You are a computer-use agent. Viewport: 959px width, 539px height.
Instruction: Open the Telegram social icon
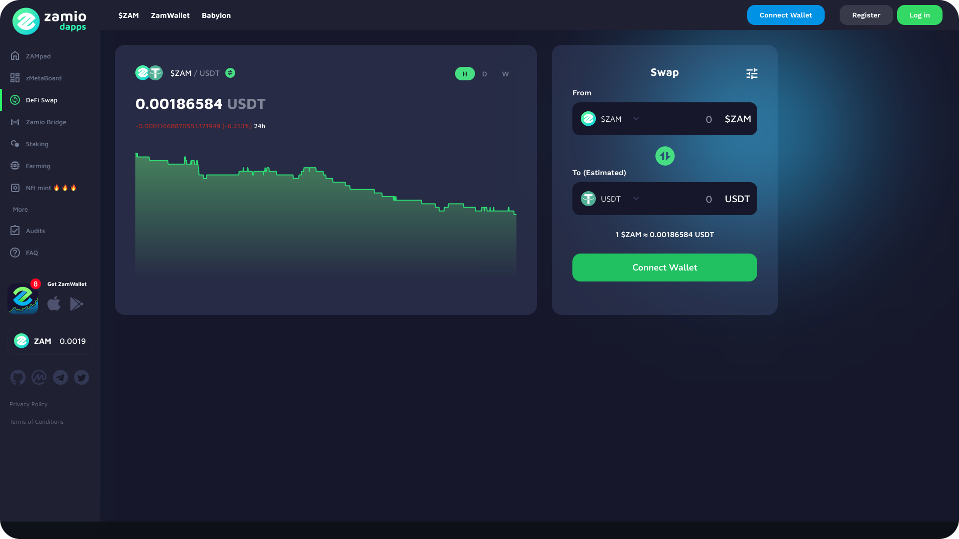point(60,377)
